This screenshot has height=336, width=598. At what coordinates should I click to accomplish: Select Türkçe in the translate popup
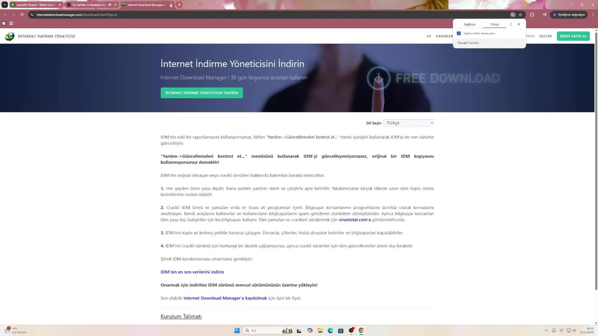click(x=494, y=24)
